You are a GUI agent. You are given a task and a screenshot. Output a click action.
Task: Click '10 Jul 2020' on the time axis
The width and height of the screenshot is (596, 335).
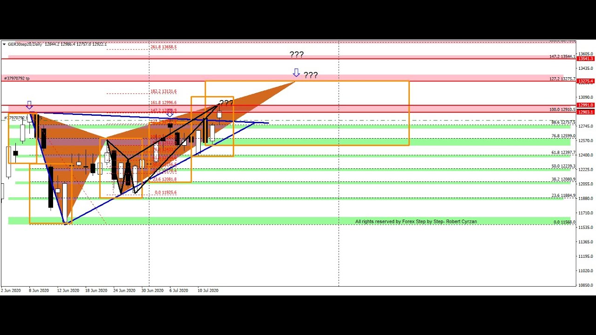click(208, 290)
